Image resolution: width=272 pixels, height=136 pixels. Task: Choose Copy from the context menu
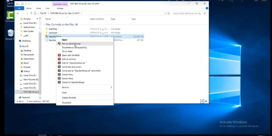tap(85, 92)
